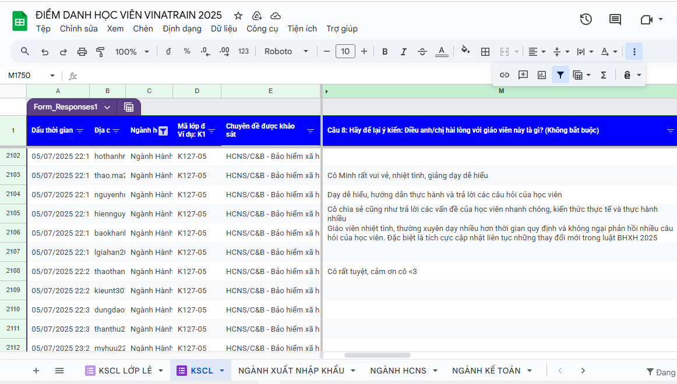The height and width of the screenshot is (384, 677).
Task: Click the insert link icon
Action: 505,75
